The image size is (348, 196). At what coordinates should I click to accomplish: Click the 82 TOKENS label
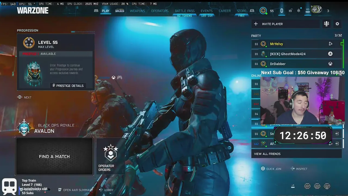coord(185,16)
